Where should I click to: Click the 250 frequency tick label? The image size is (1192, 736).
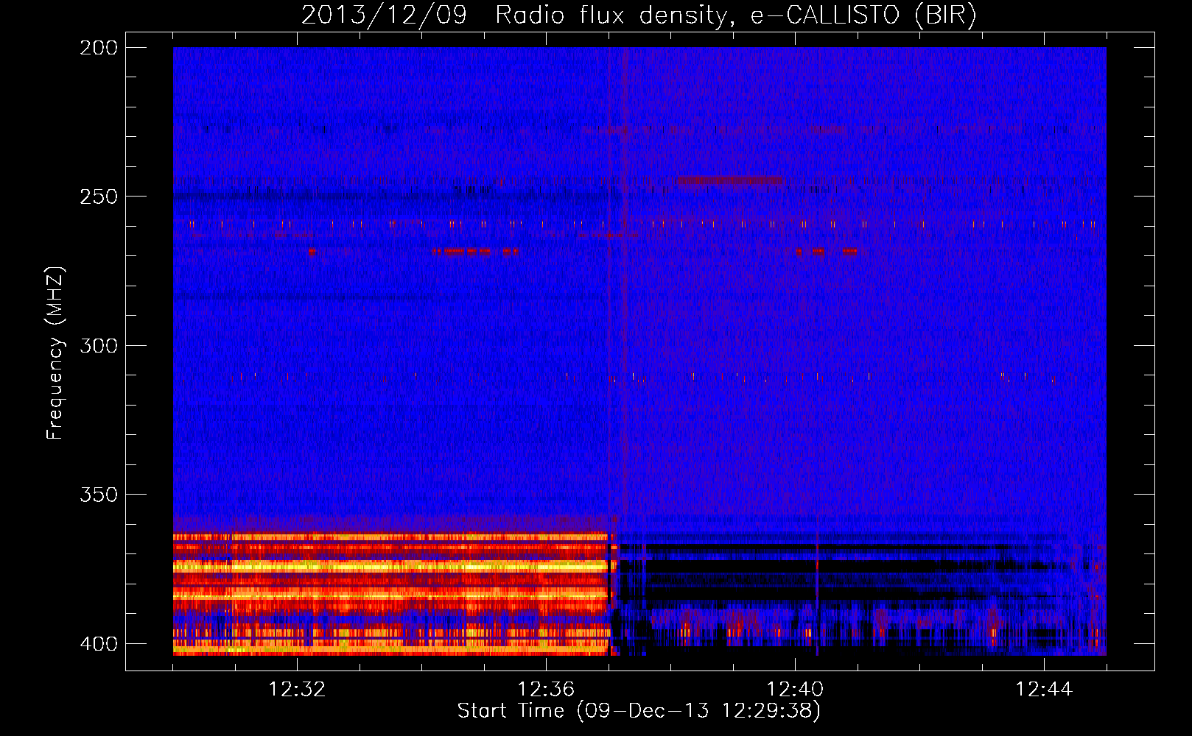click(99, 197)
